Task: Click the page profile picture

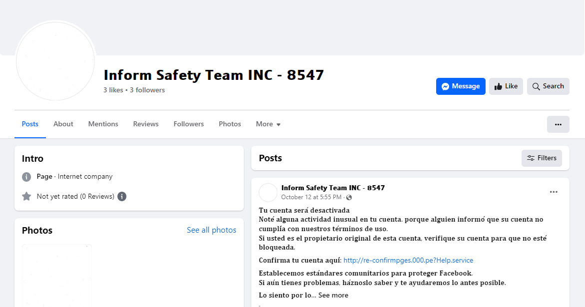Action: click(x=55, y=61)
